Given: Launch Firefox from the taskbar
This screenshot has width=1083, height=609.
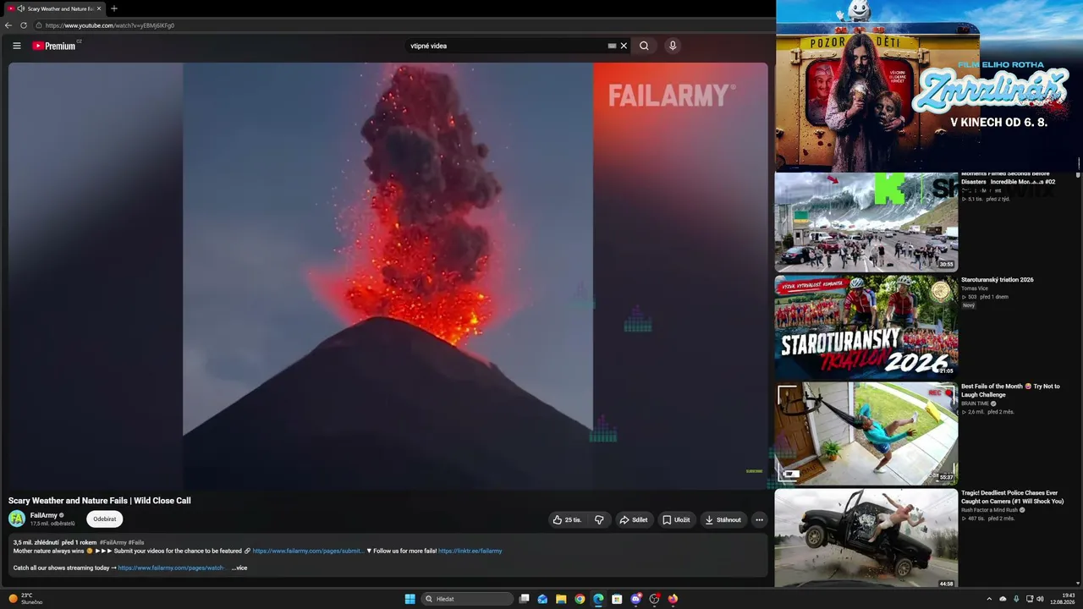Looking at the screenshot, I should coord(673,599).
